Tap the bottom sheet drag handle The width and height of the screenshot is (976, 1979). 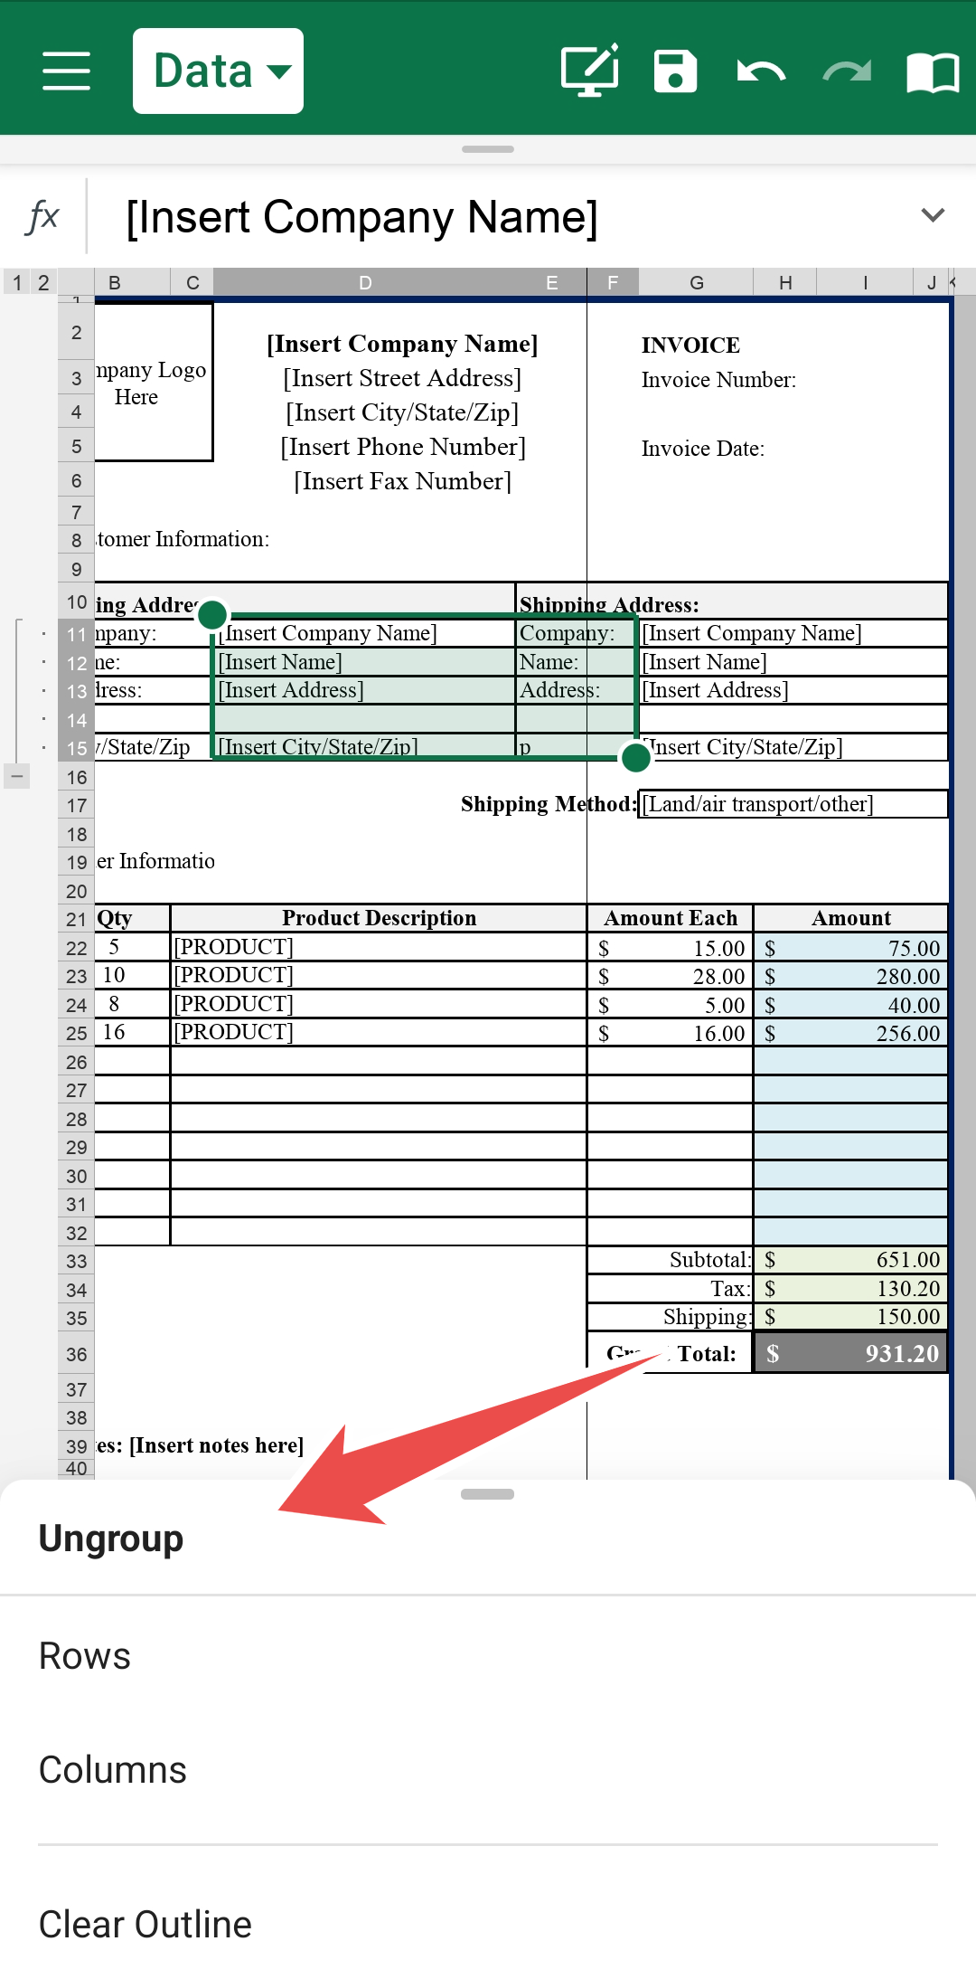pos(488,1494)
